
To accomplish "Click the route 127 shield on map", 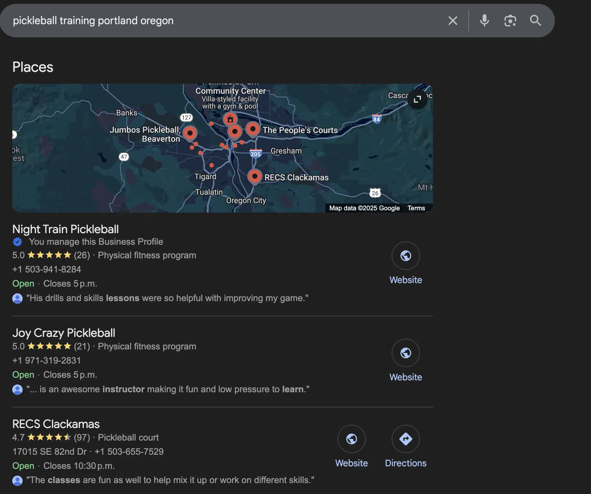I will click(x=186, y=118).
